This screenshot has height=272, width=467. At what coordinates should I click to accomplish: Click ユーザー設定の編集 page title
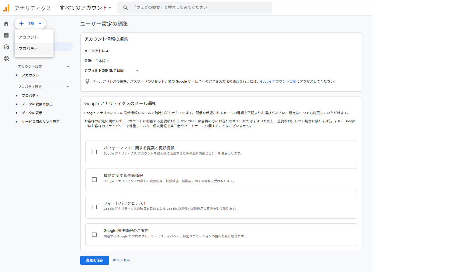104,24
